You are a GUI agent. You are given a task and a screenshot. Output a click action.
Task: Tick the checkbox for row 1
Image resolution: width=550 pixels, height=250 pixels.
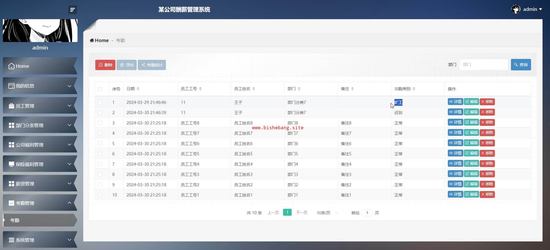pos(100,102)
